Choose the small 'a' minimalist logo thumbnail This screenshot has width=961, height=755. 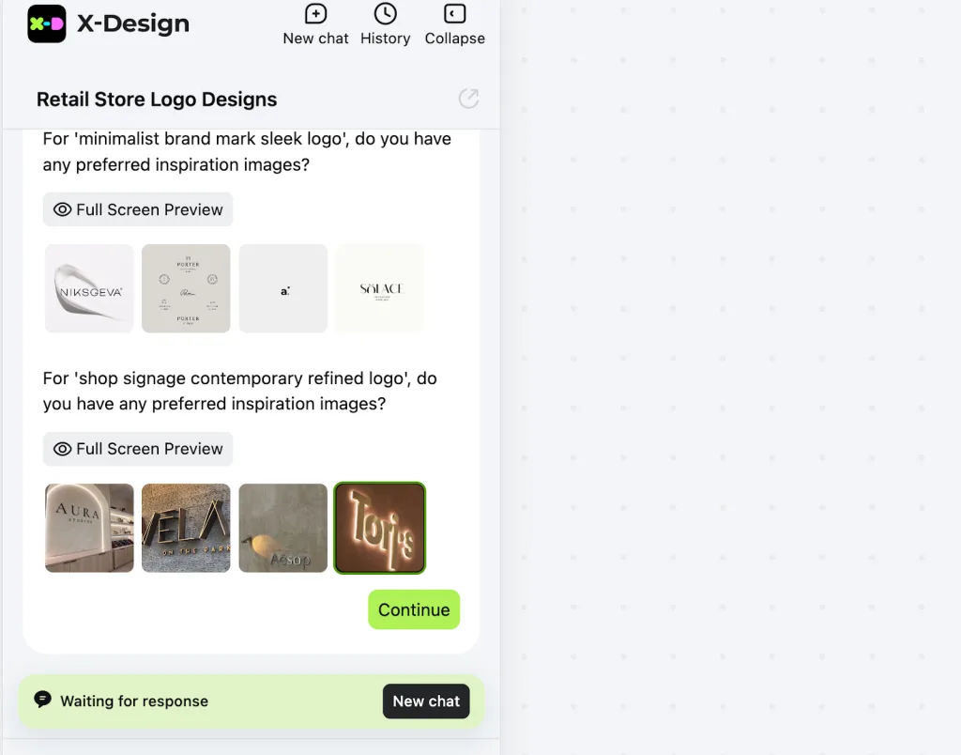tap(283, 288)
